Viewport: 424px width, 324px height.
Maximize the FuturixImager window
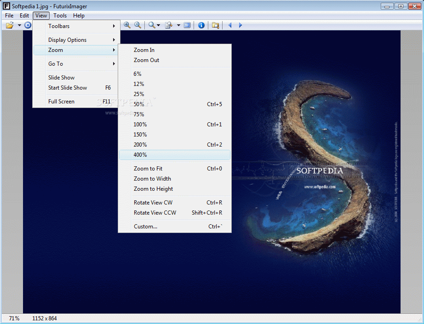(401, 6)
